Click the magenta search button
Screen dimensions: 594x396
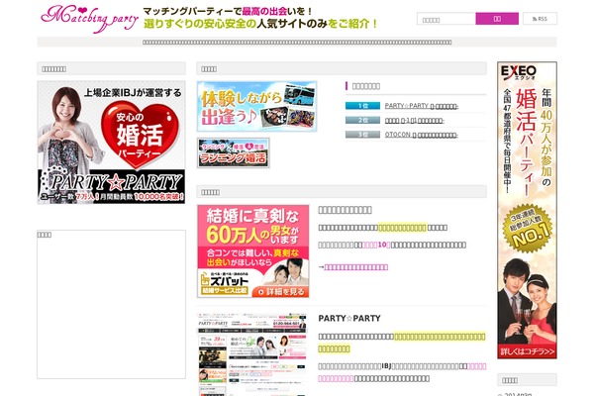click(497, 19)
